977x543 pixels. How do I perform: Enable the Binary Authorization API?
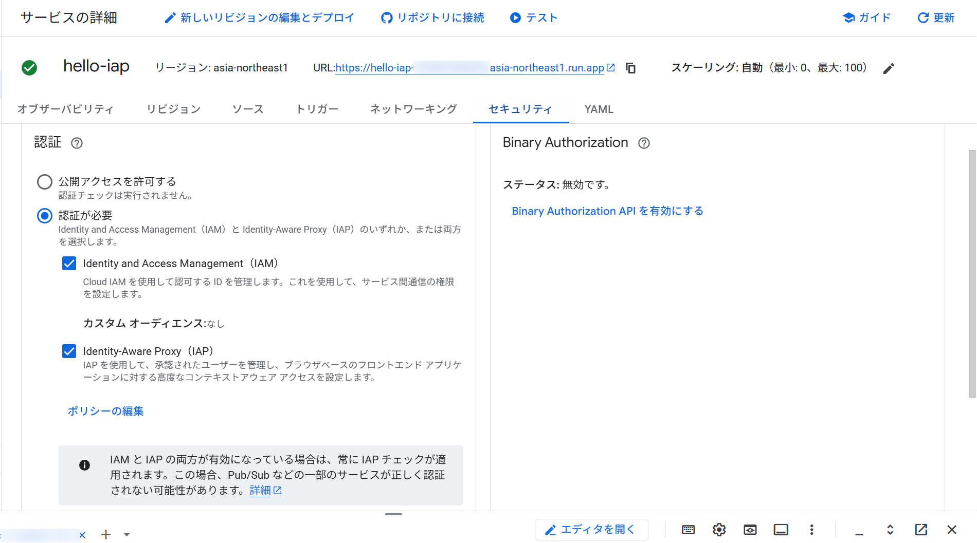tap(607, 211)
